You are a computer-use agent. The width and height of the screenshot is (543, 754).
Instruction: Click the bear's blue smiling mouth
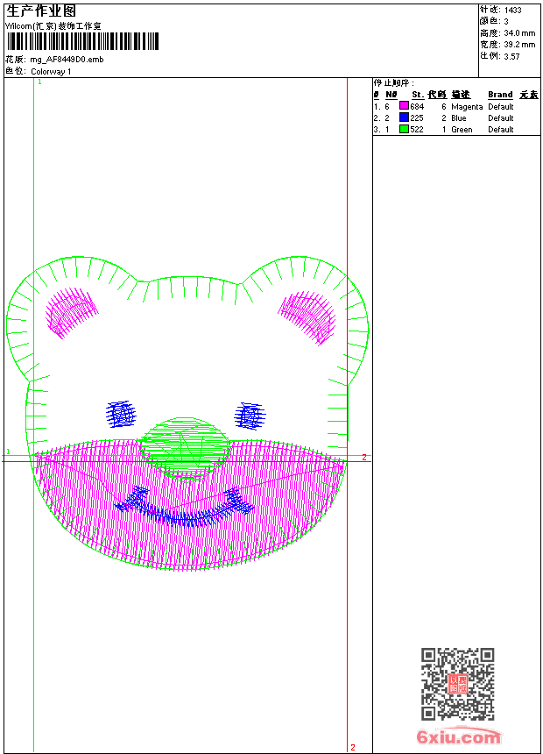185,507
